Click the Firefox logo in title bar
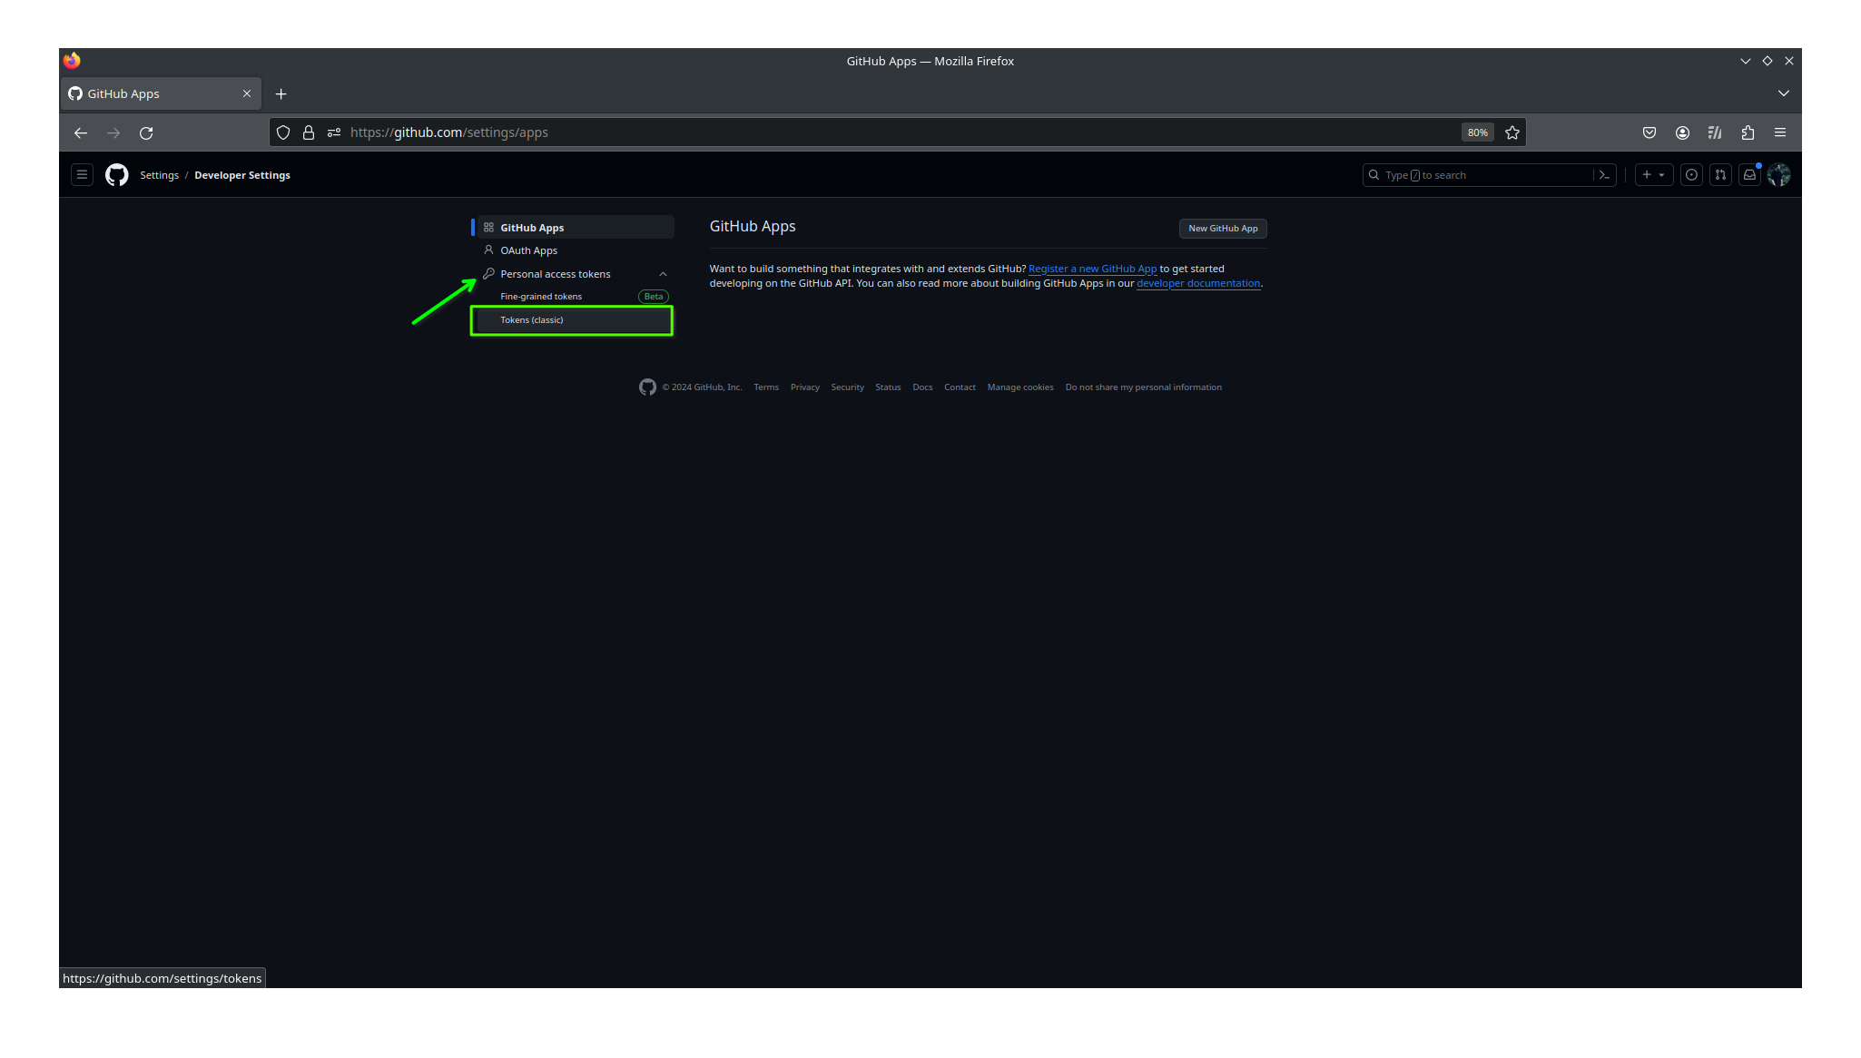1861x1058 pixels. pyautogui.click(x=72, y=61)
